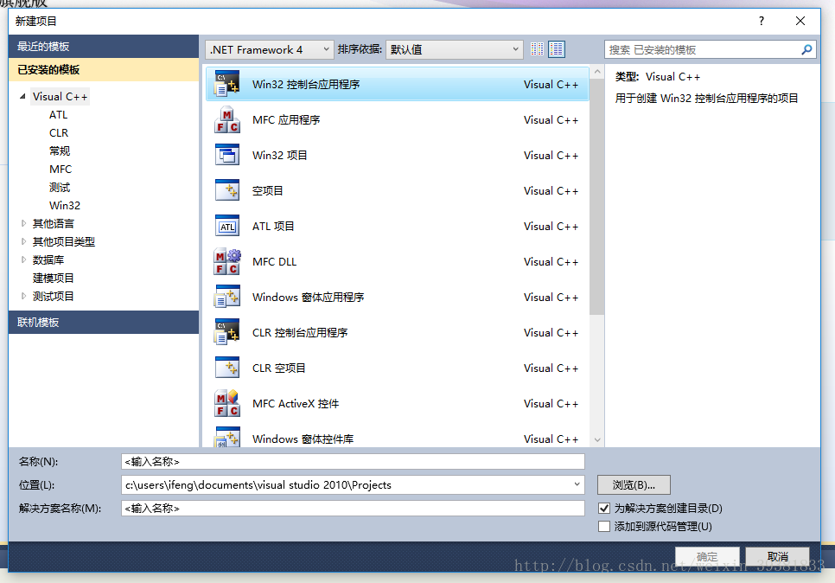
Task: Select the Win32 控制台应用程序 template icon
Action: coord(226,84)
